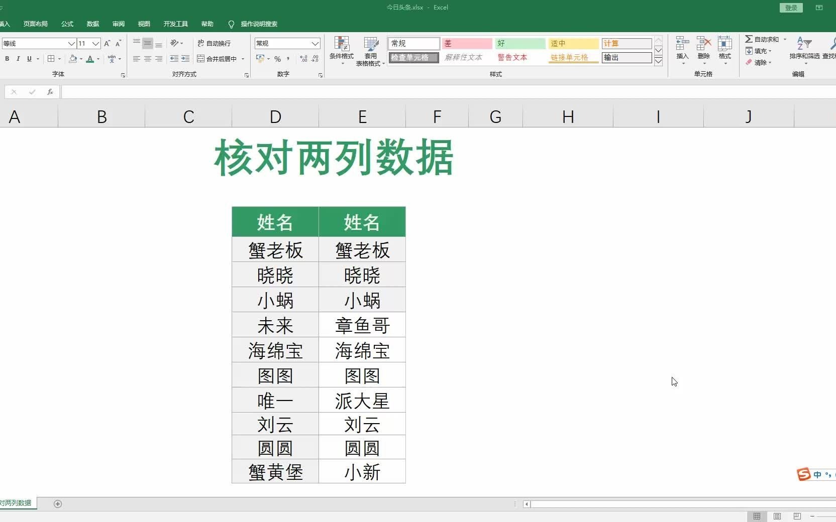
Task: Select top align
Action: (137, 43)
